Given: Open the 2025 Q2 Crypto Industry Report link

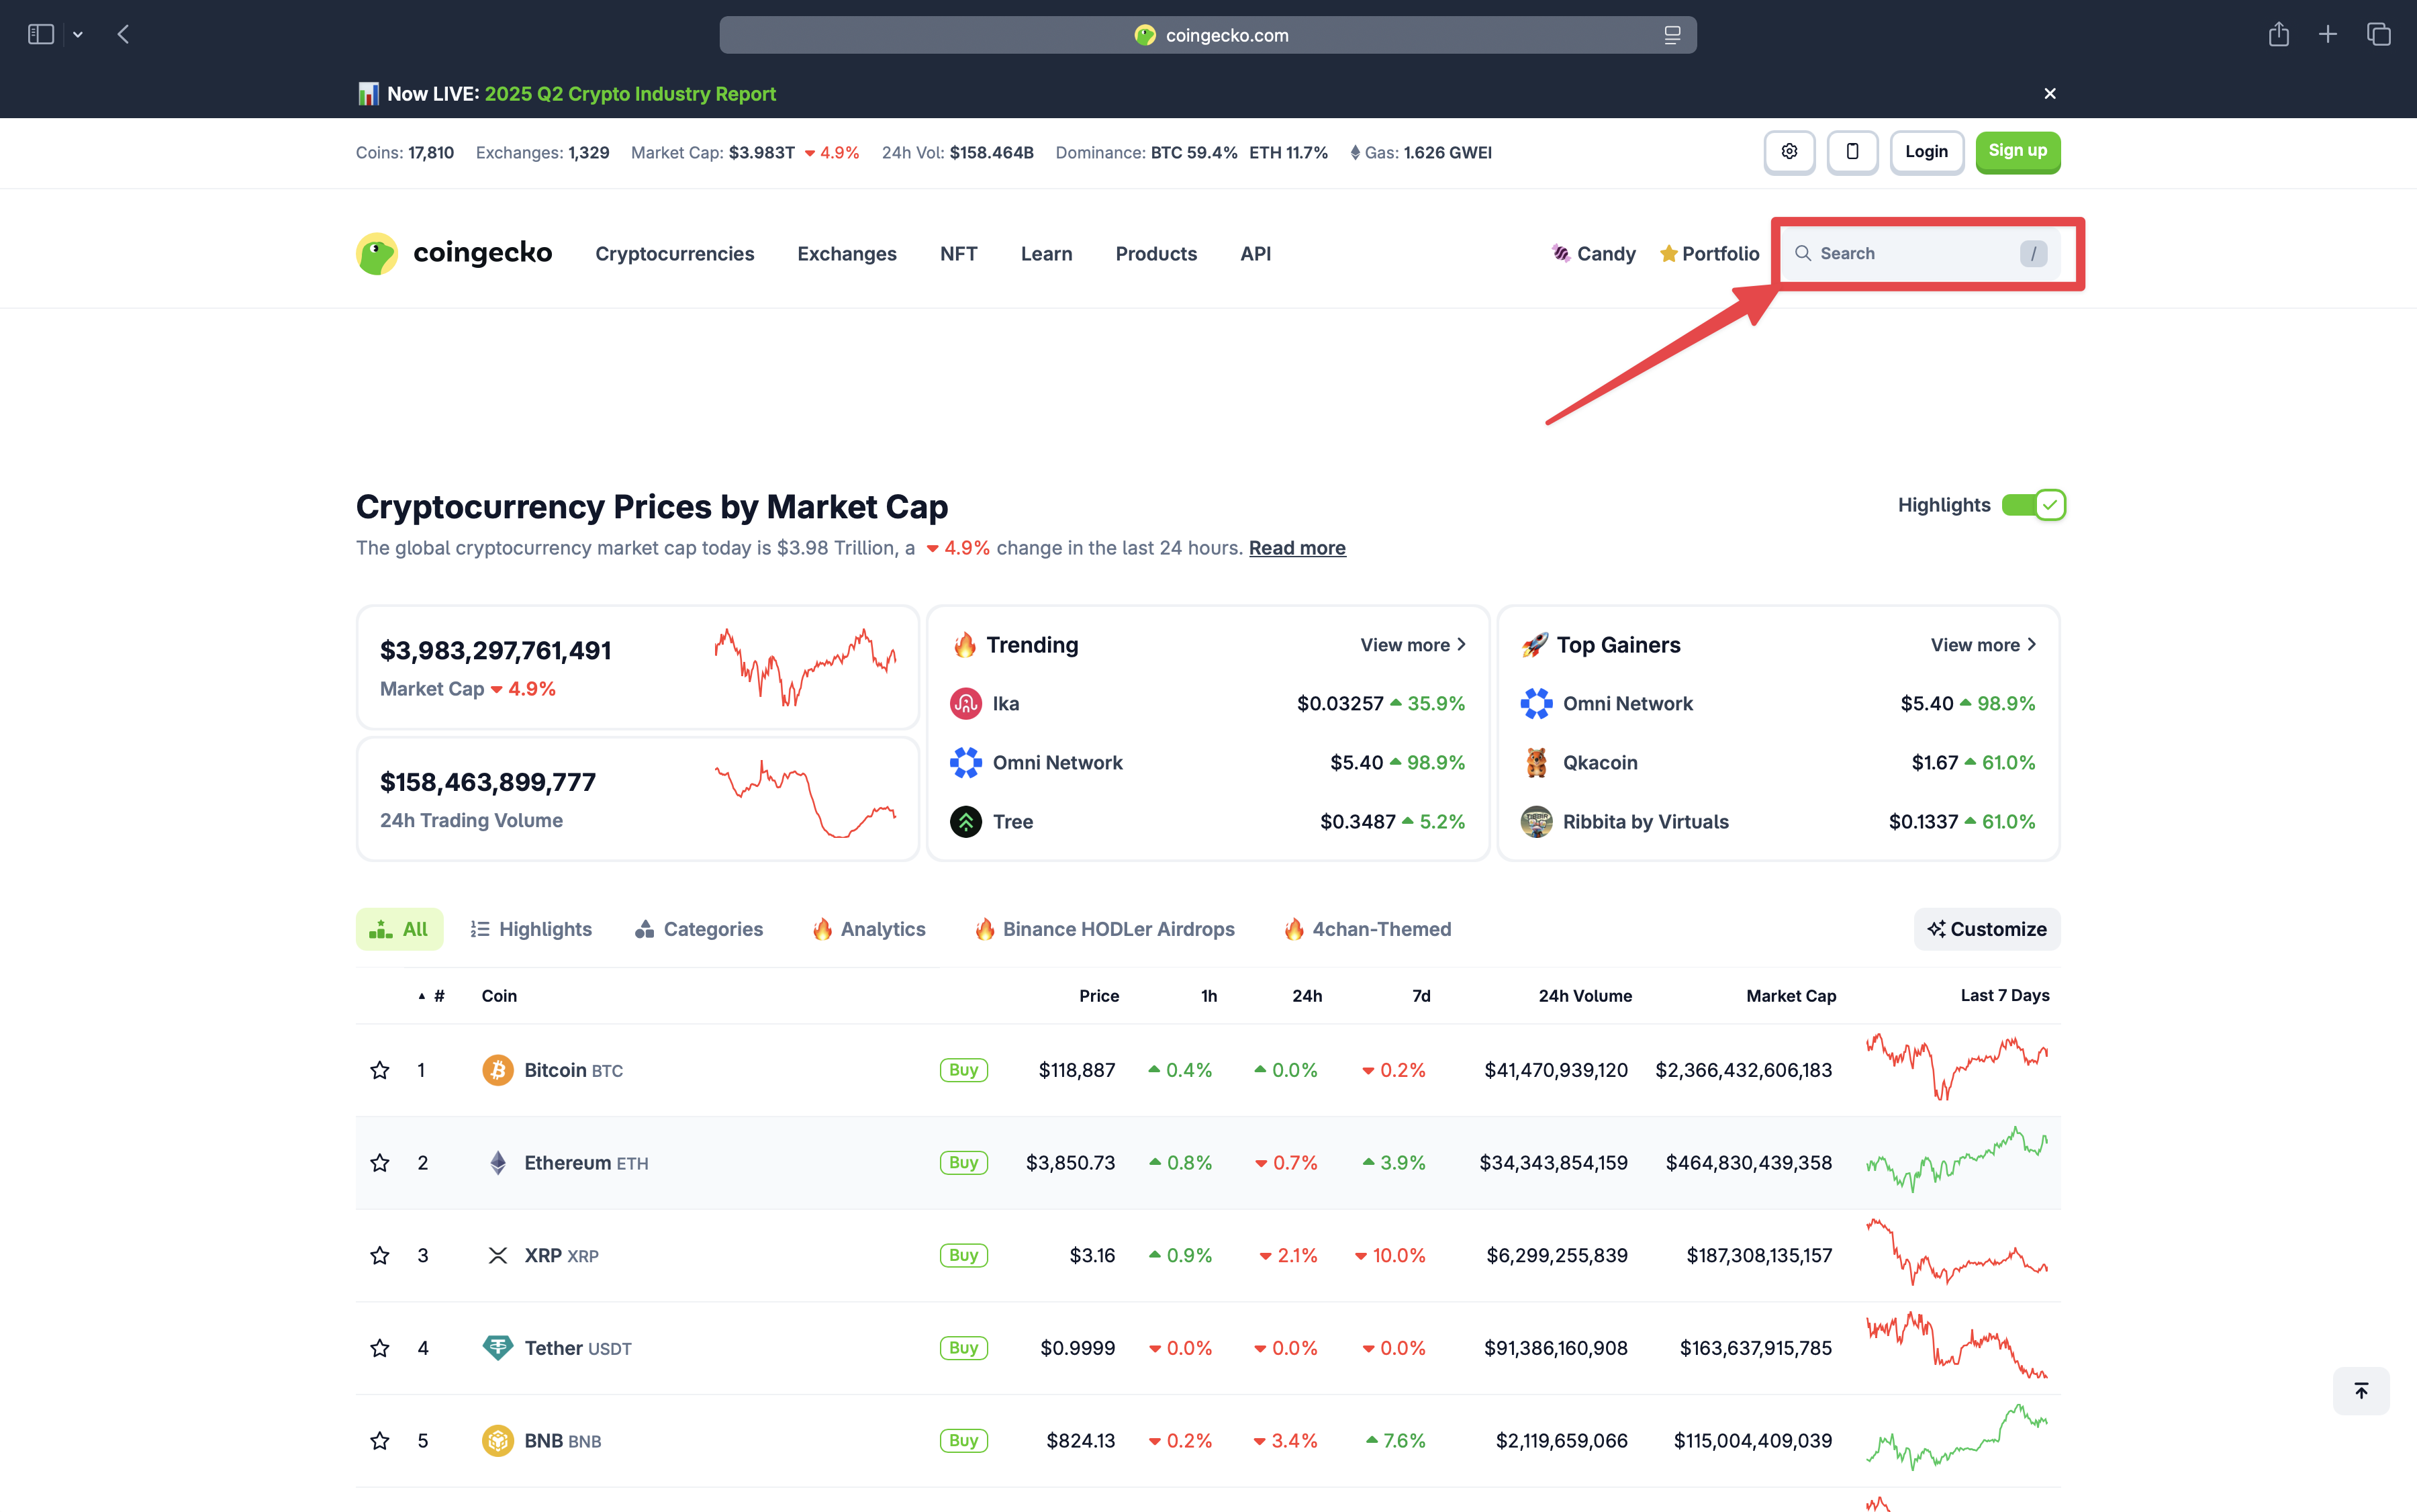Looking at the screenshot, I should pyautogui.click(x=630, y=93).
